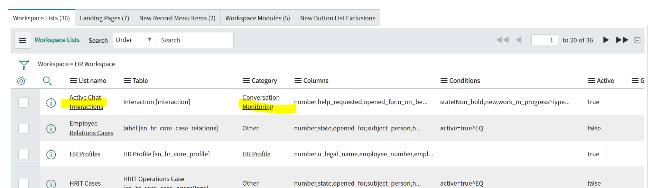Screen dimensions: 651x188
Task: Click the stateINon_hold conditions cell
Action: [x=505, y=102]
